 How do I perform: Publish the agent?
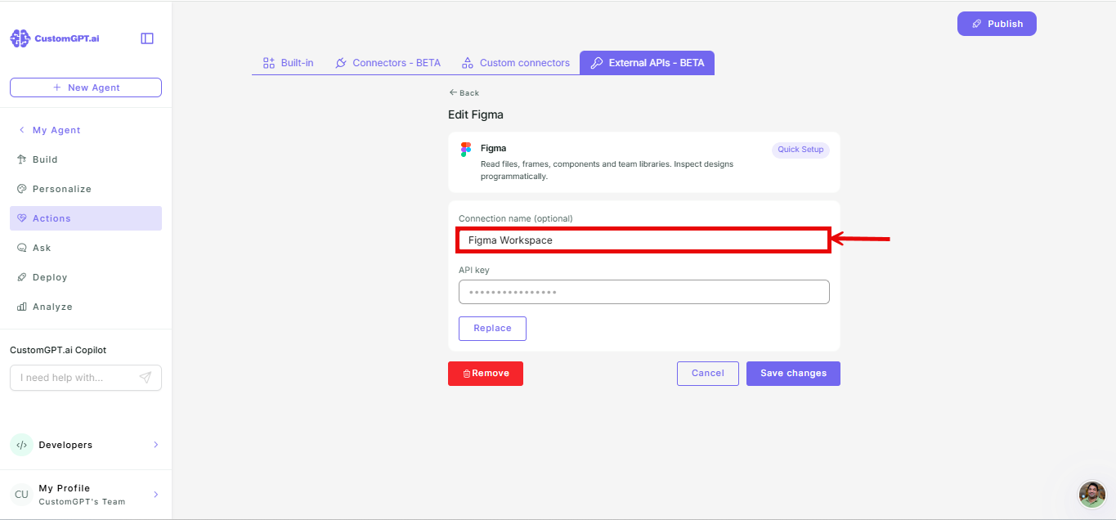coord(997,24)
